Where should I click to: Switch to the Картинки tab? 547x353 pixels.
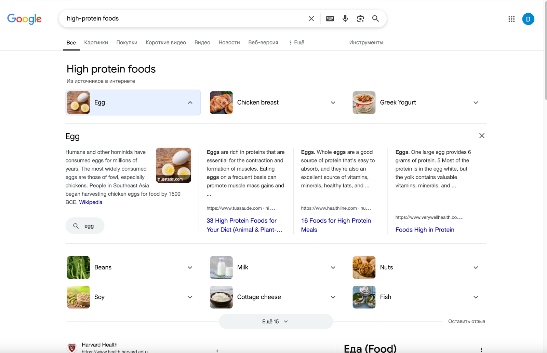(x=96, y=42)
